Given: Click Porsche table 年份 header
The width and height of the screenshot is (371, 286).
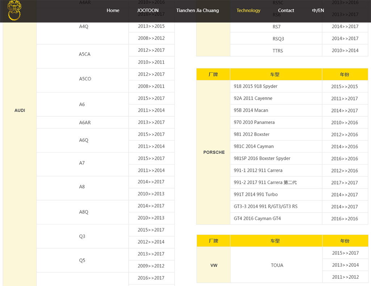Looking at the screenshot, I should (345, 74).
